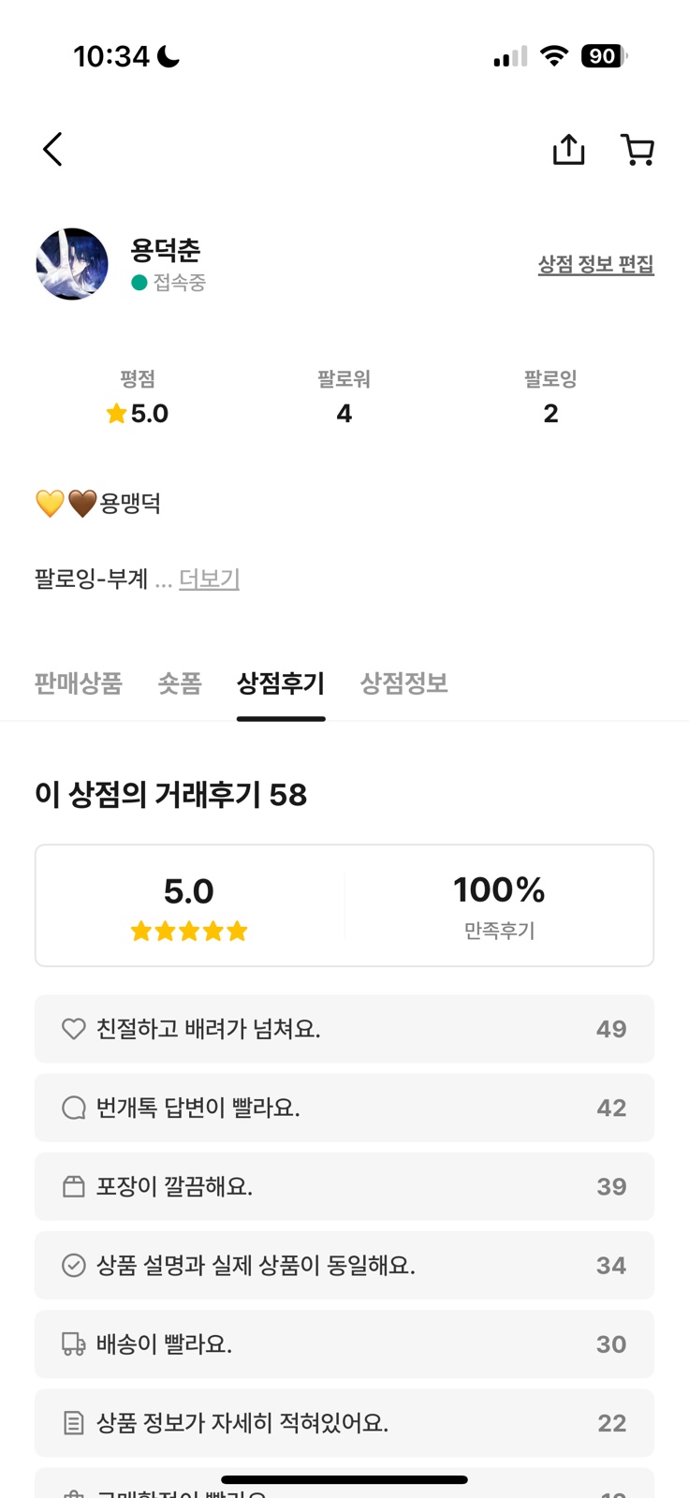Image resolution: width=689 pixels, height=1498 pixels.
Task: Switch to the 판매상품 tab
Action: [79, 683]
